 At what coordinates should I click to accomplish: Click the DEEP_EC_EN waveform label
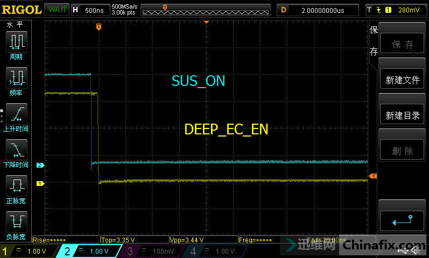pyautogui.click(x=226, y=130)
